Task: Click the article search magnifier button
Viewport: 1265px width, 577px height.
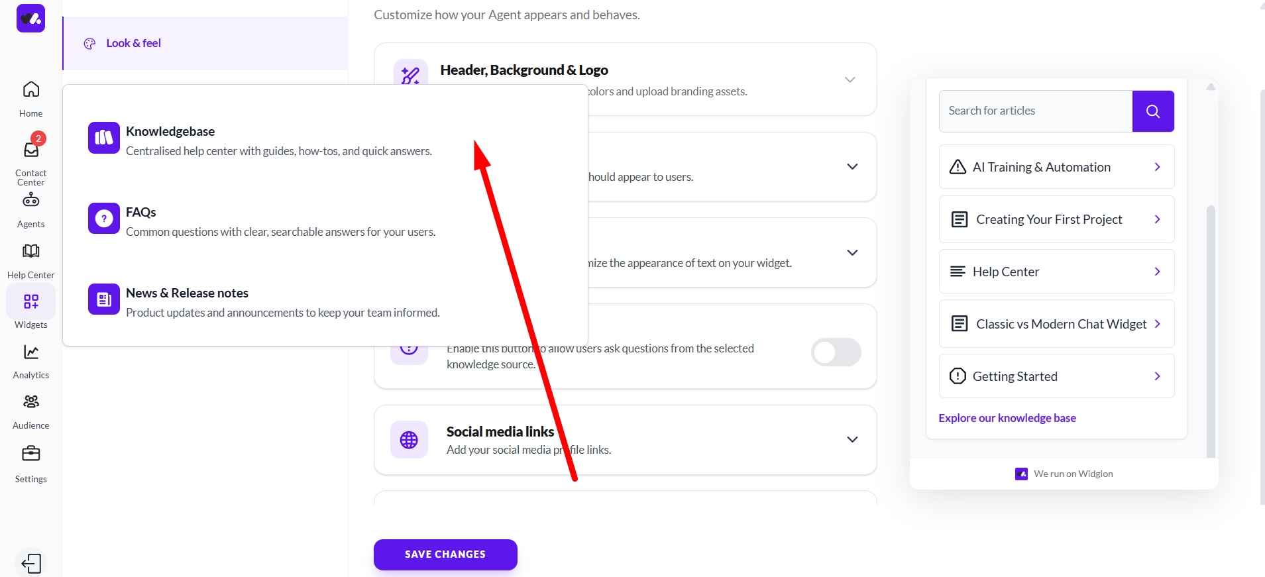Action: tap(1153, 111)
